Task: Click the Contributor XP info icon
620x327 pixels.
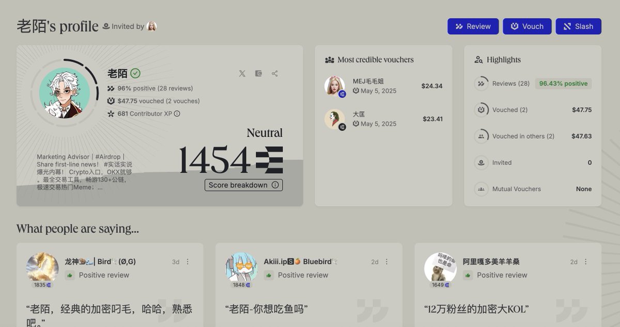Action: click(x=177, y=113)
